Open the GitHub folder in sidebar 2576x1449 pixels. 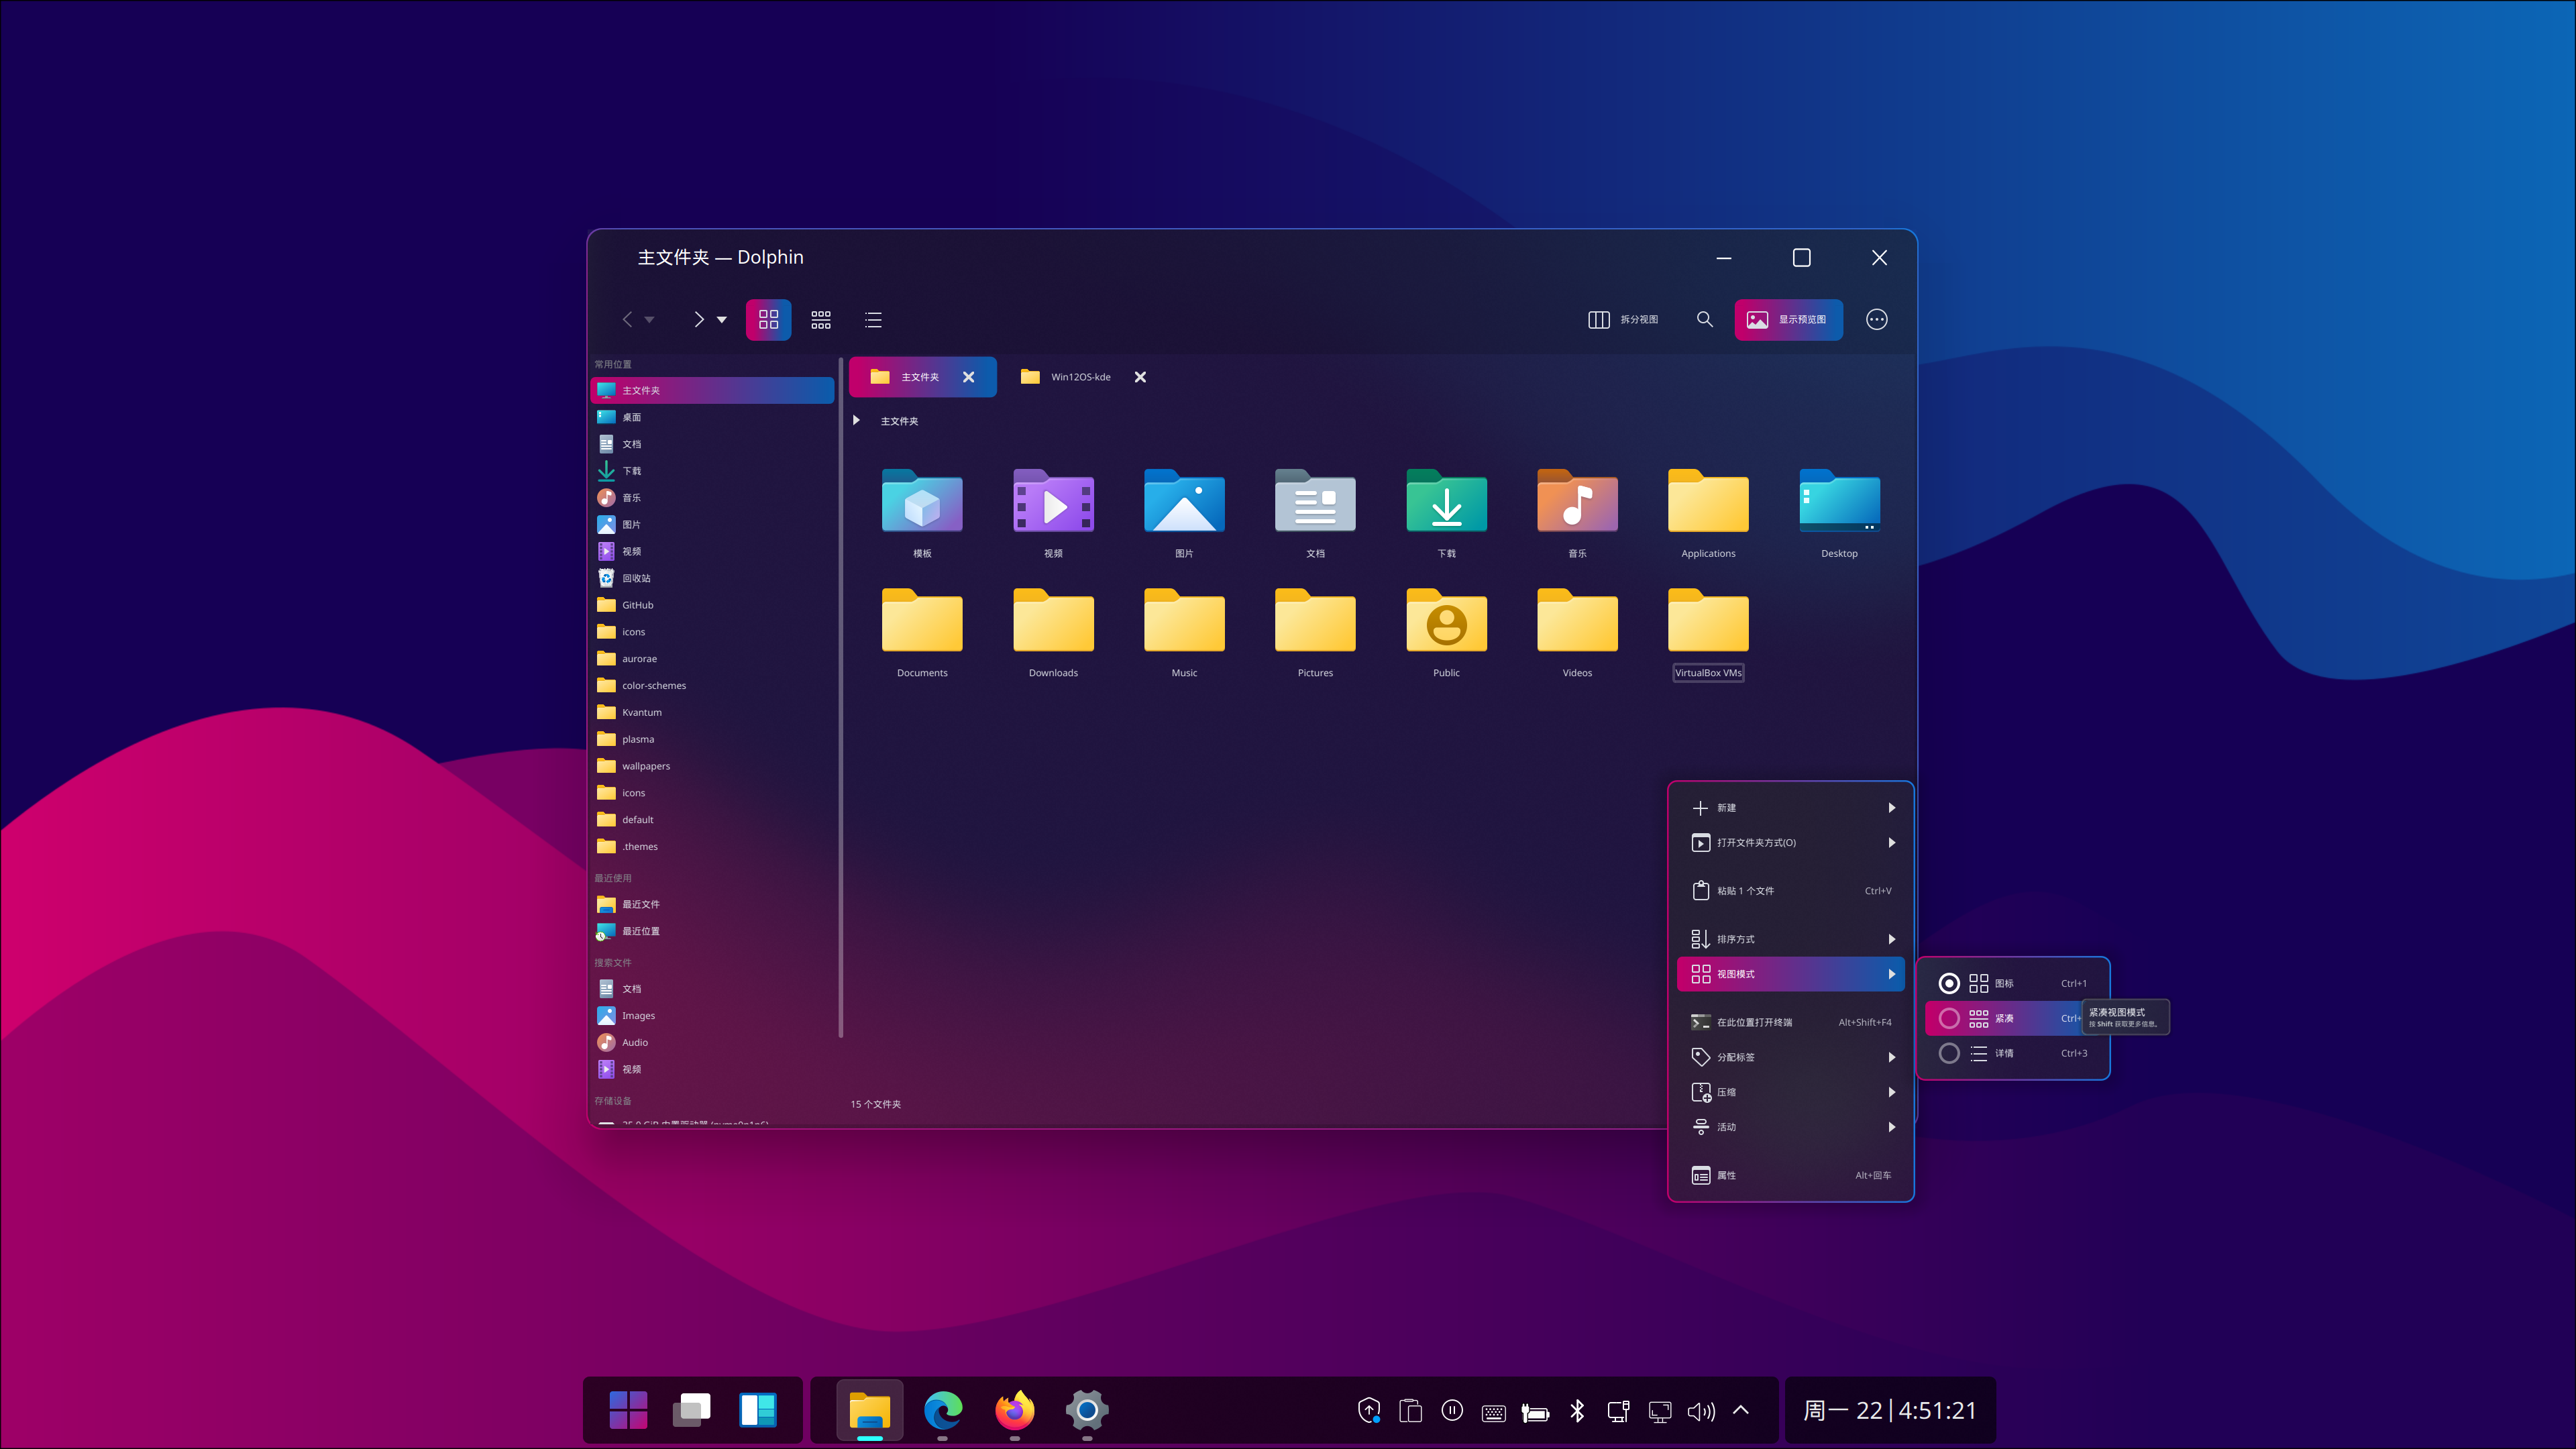(x=637, y=605)
